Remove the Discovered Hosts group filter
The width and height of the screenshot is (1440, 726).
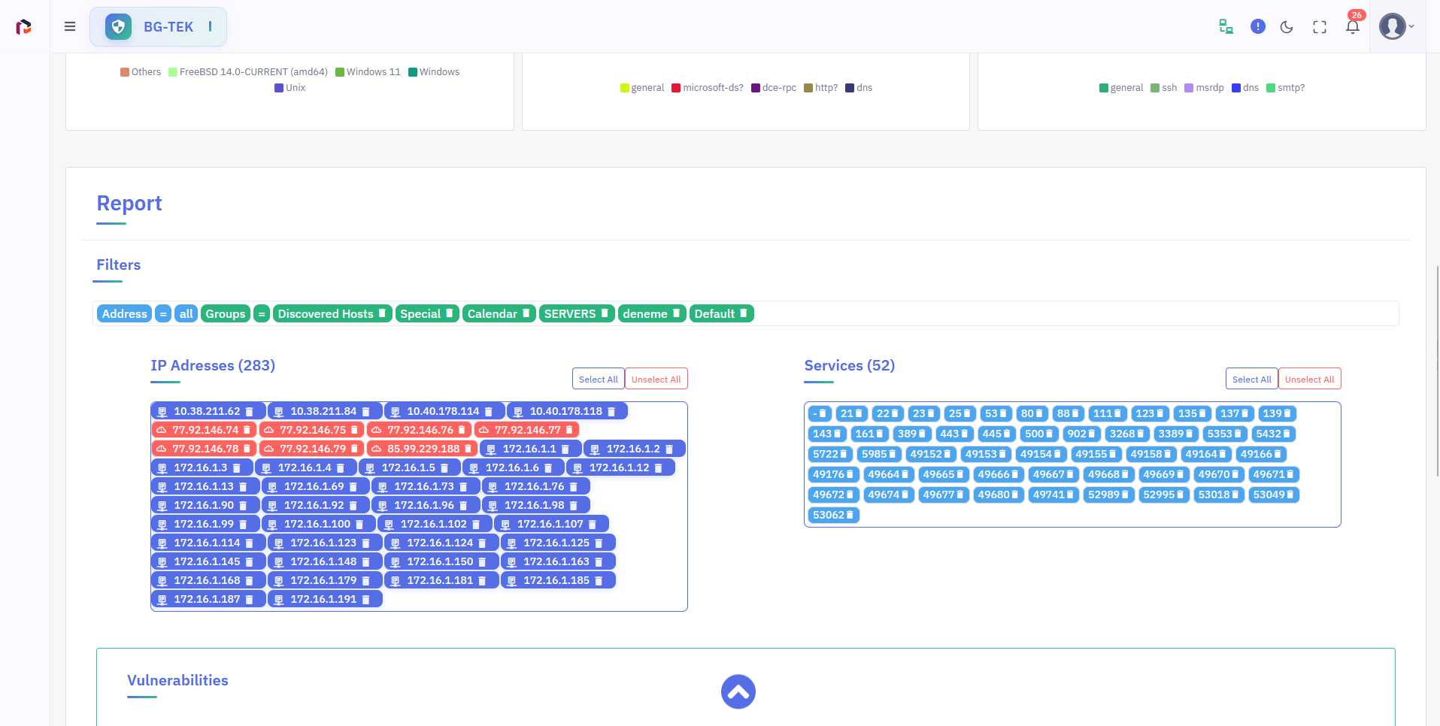point(382,313)
